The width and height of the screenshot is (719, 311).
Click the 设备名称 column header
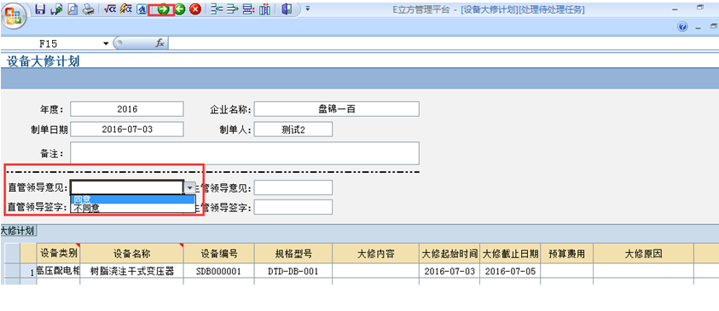pyautogui.click(x=131, y=254)
